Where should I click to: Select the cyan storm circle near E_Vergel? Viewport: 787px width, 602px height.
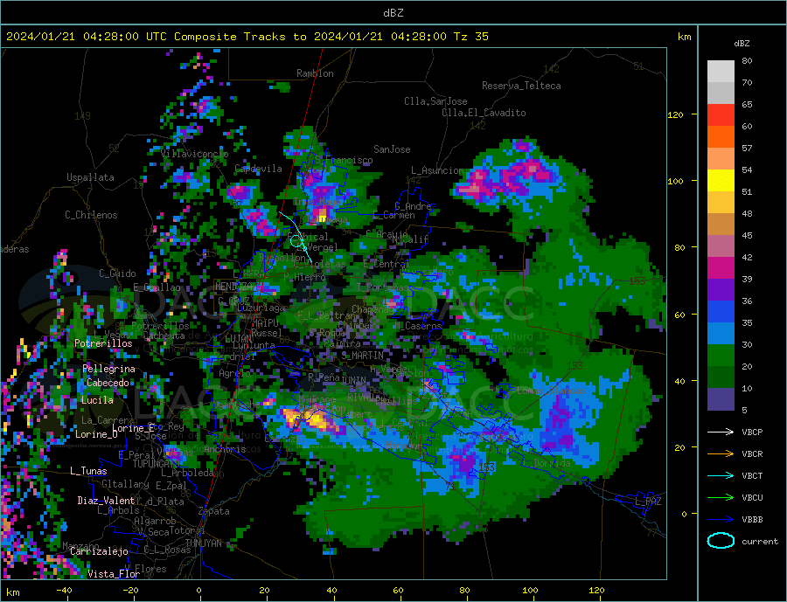(x=296, y=241)
